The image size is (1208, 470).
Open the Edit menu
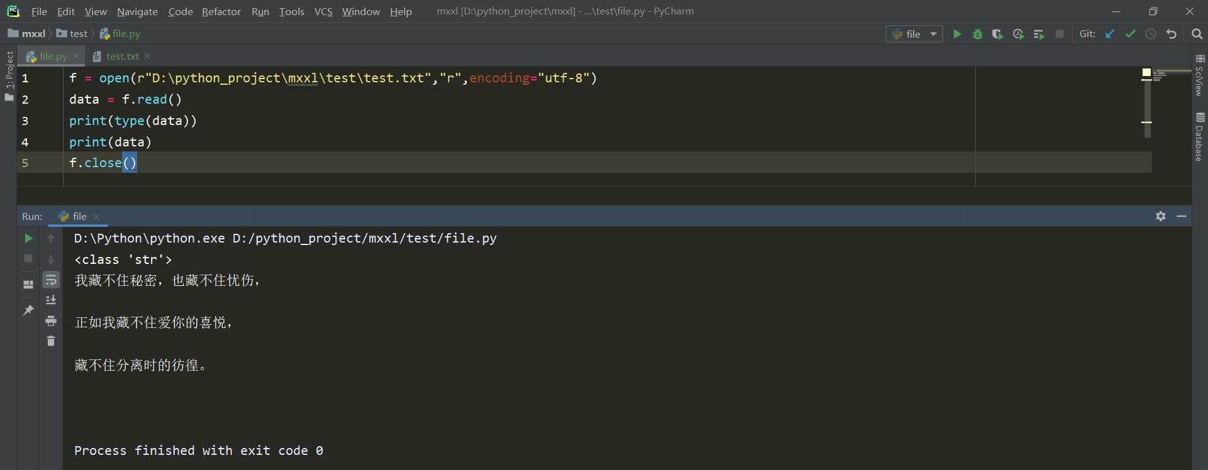pos(65,11)
